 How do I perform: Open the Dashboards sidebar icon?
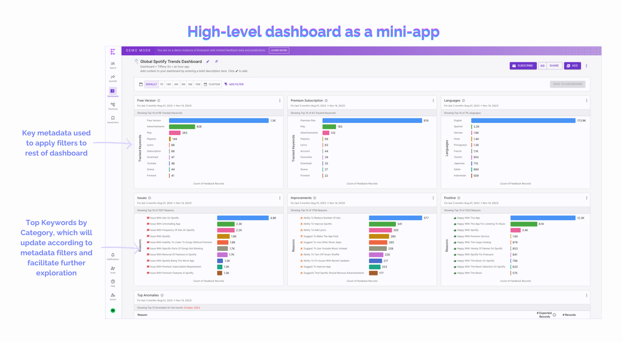click(113, 92)
